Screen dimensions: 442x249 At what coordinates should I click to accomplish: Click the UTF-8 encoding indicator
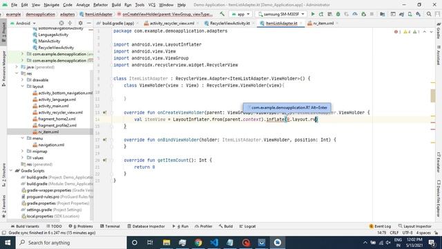tap(407, 232)
